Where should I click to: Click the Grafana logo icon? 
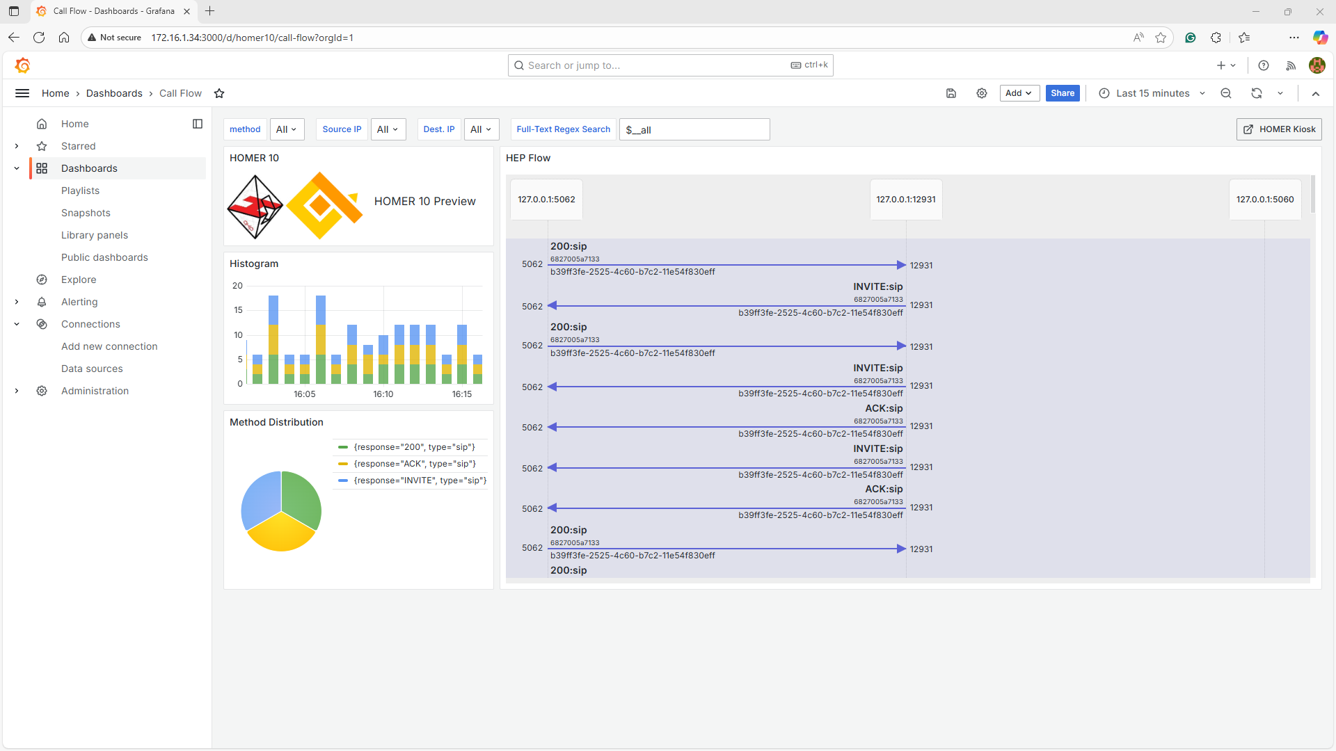[x=22, y=65]
